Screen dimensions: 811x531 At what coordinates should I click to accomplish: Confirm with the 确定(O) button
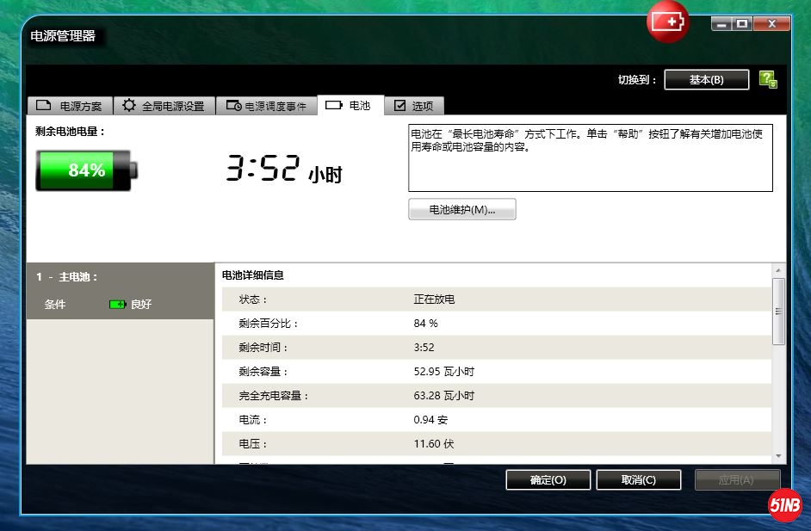click(x=548, y=479)
